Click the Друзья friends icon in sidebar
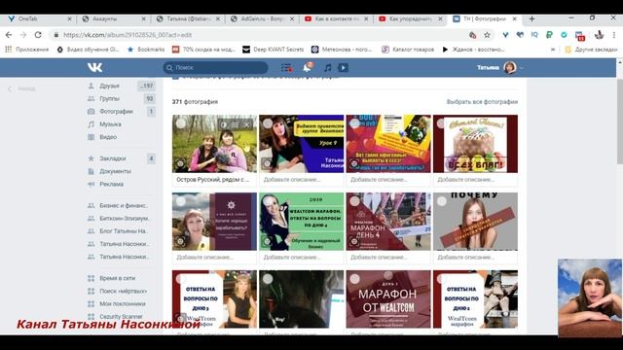Screen dimensions: 623x350 pos(91,86)
